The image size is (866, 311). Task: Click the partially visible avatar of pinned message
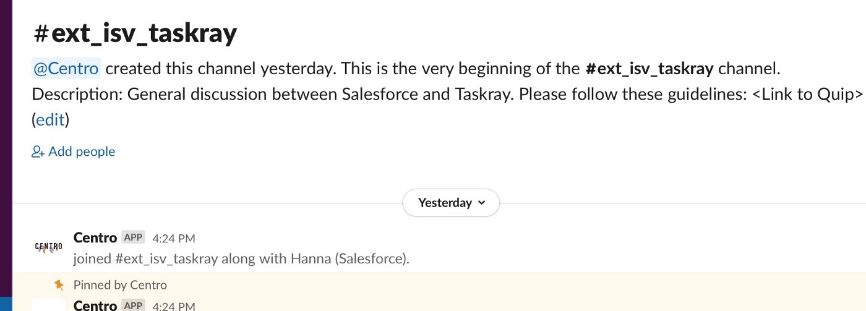(48, 305)
